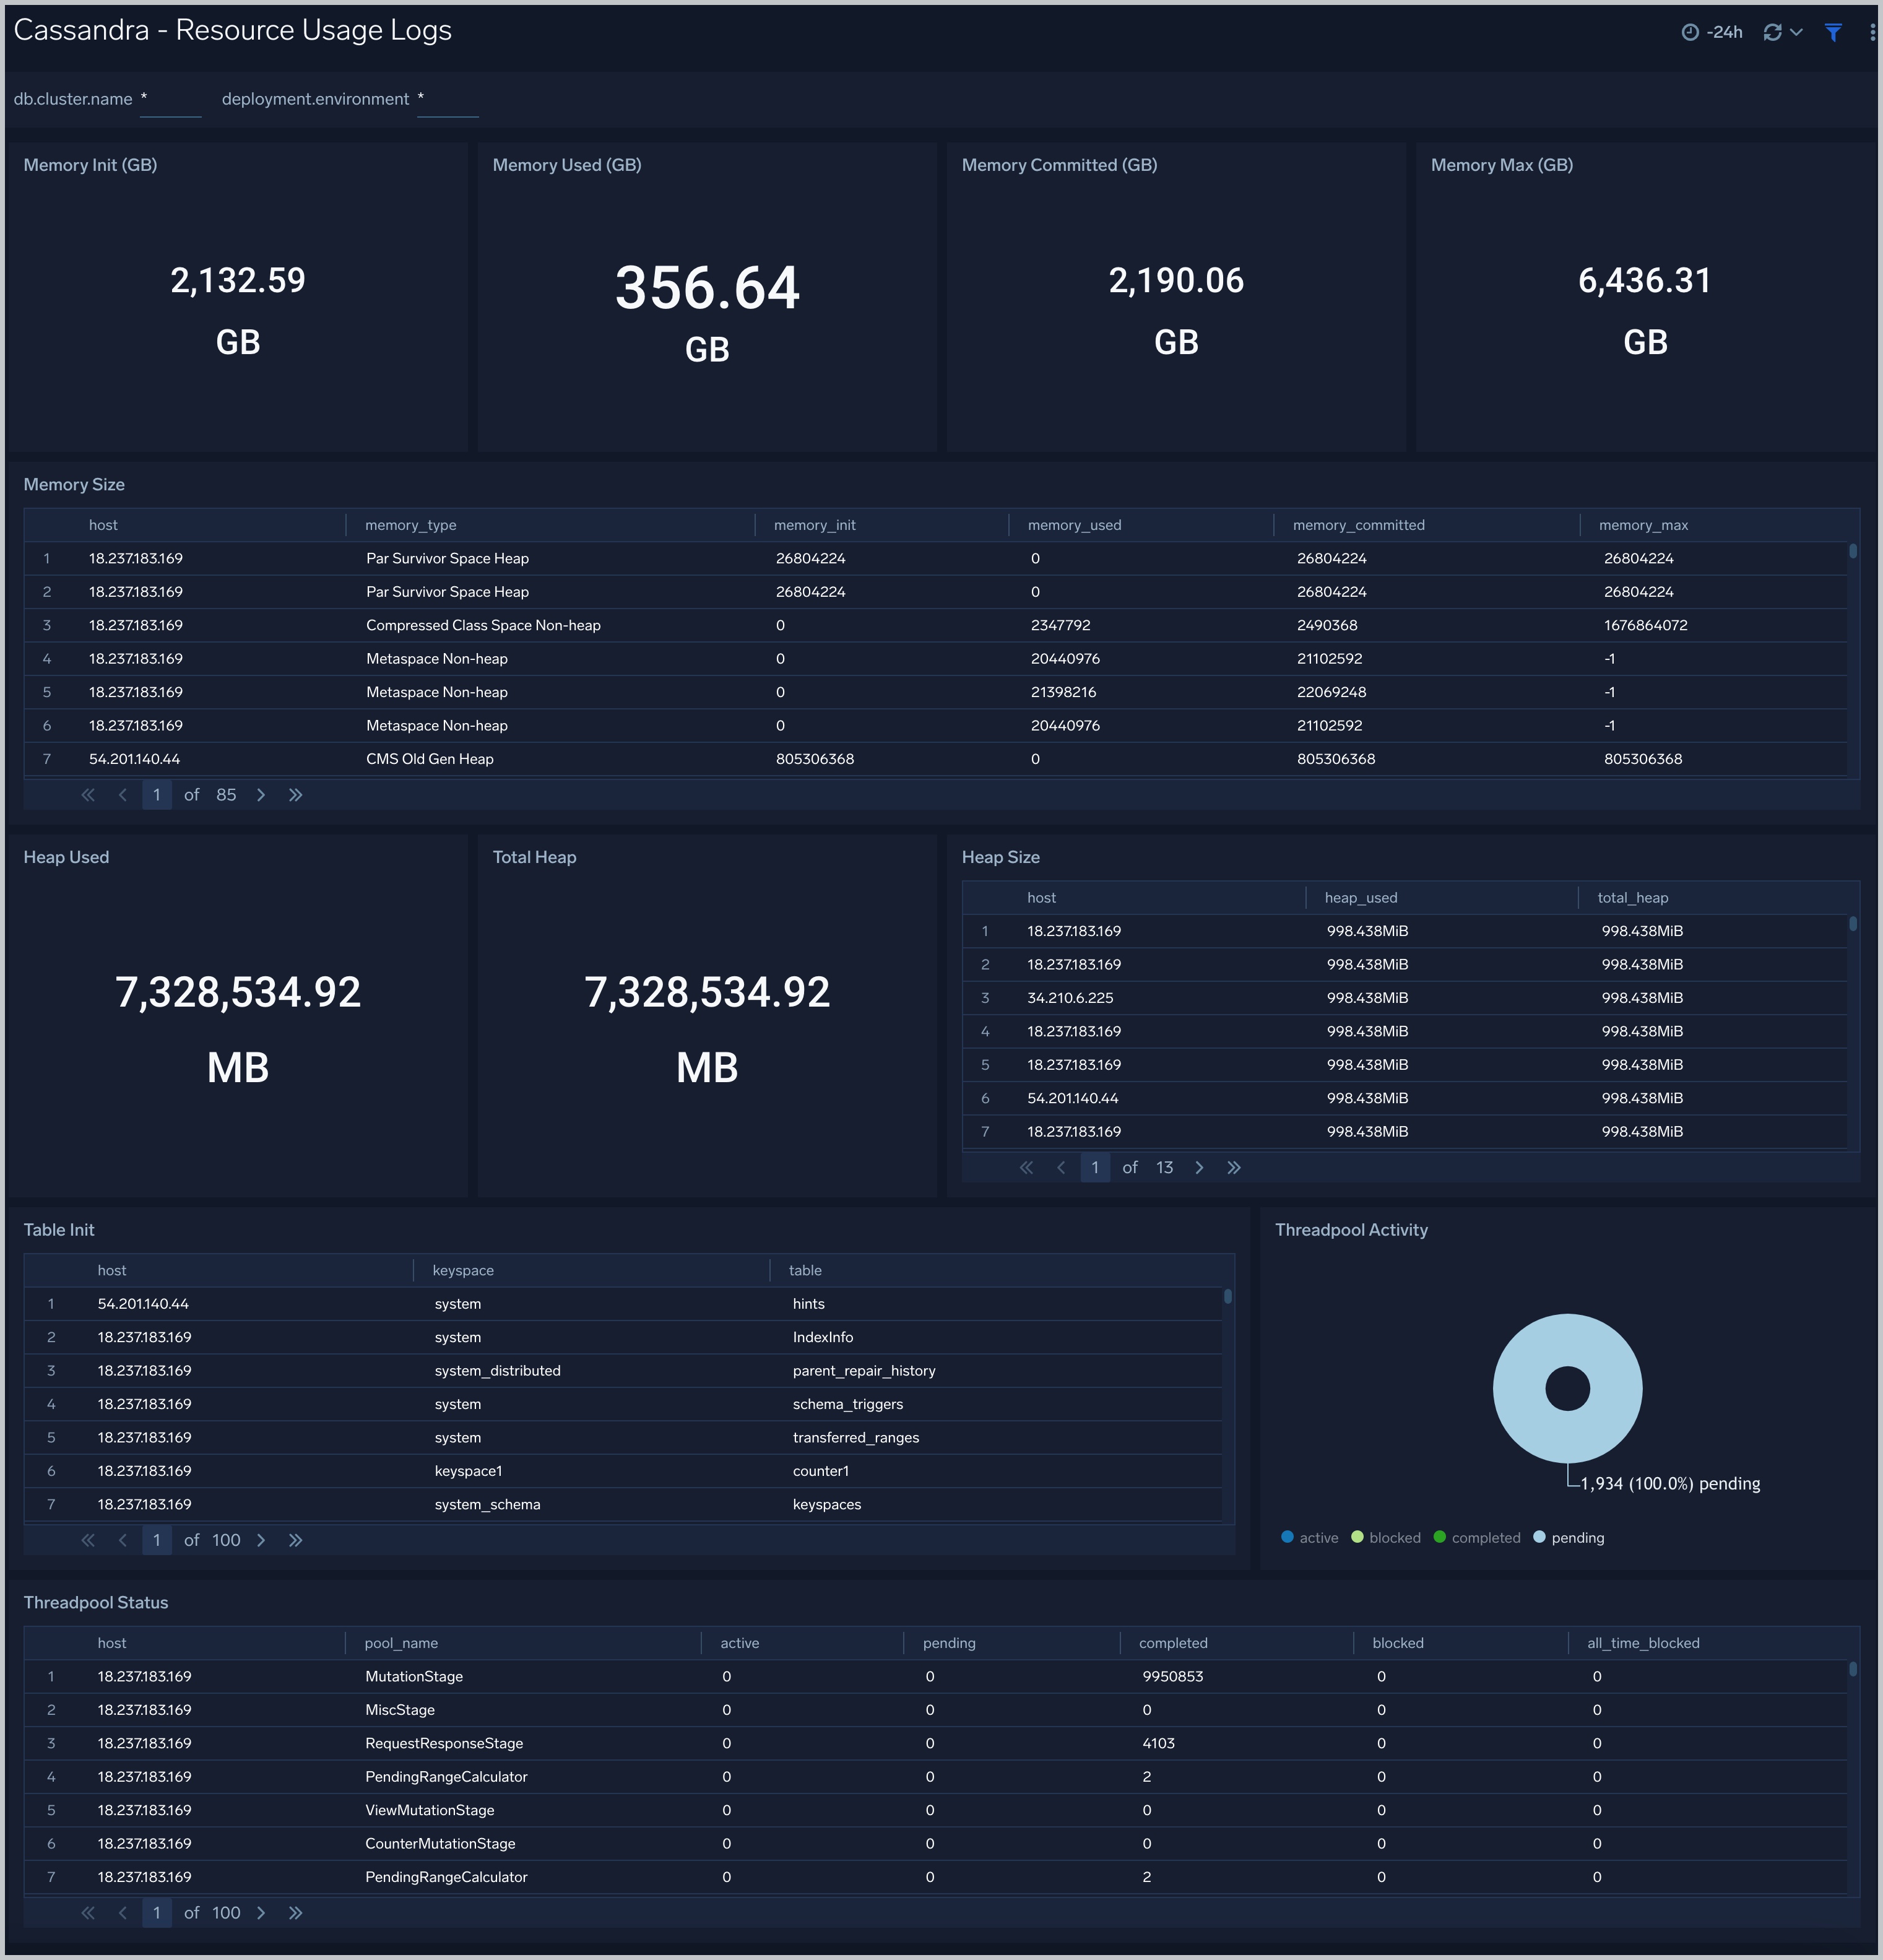Click host 34.210.6.225 in Heap Size
Viewport: 1883px width, 1960px height.
[x=1070, y=998]
